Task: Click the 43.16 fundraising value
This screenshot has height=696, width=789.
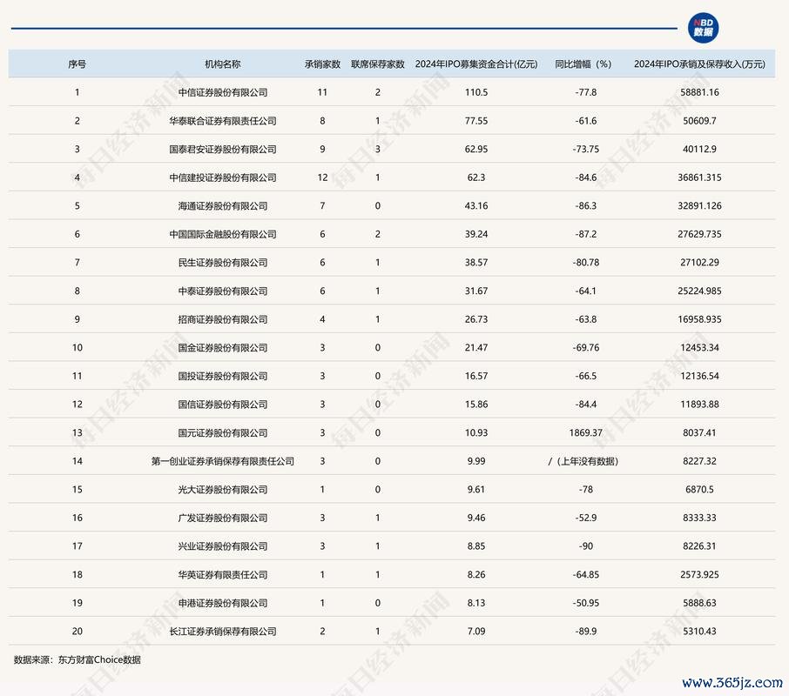Action: coord(476,206)
